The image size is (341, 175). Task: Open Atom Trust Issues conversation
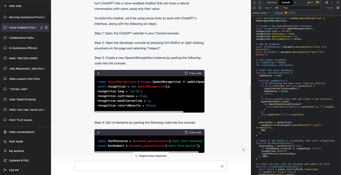tap(25, 120)
